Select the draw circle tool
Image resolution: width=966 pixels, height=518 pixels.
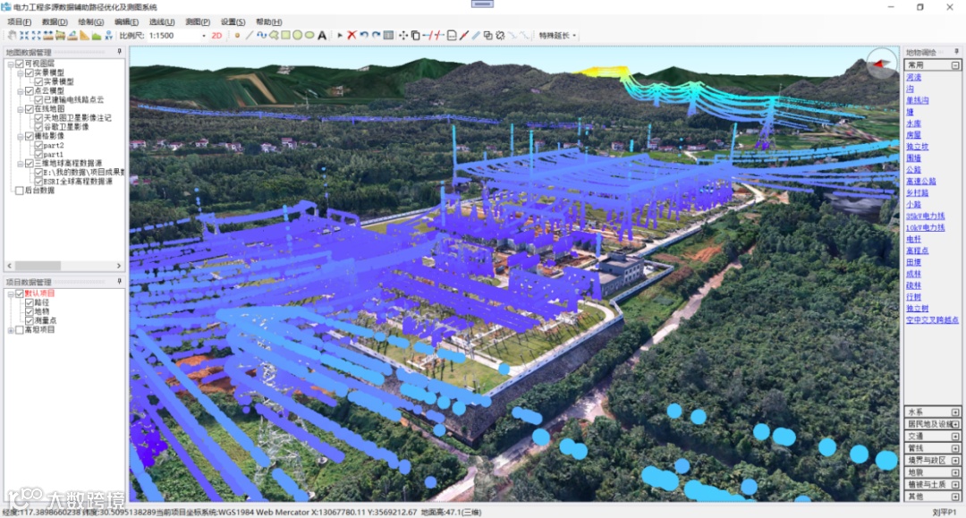[298, 35]
